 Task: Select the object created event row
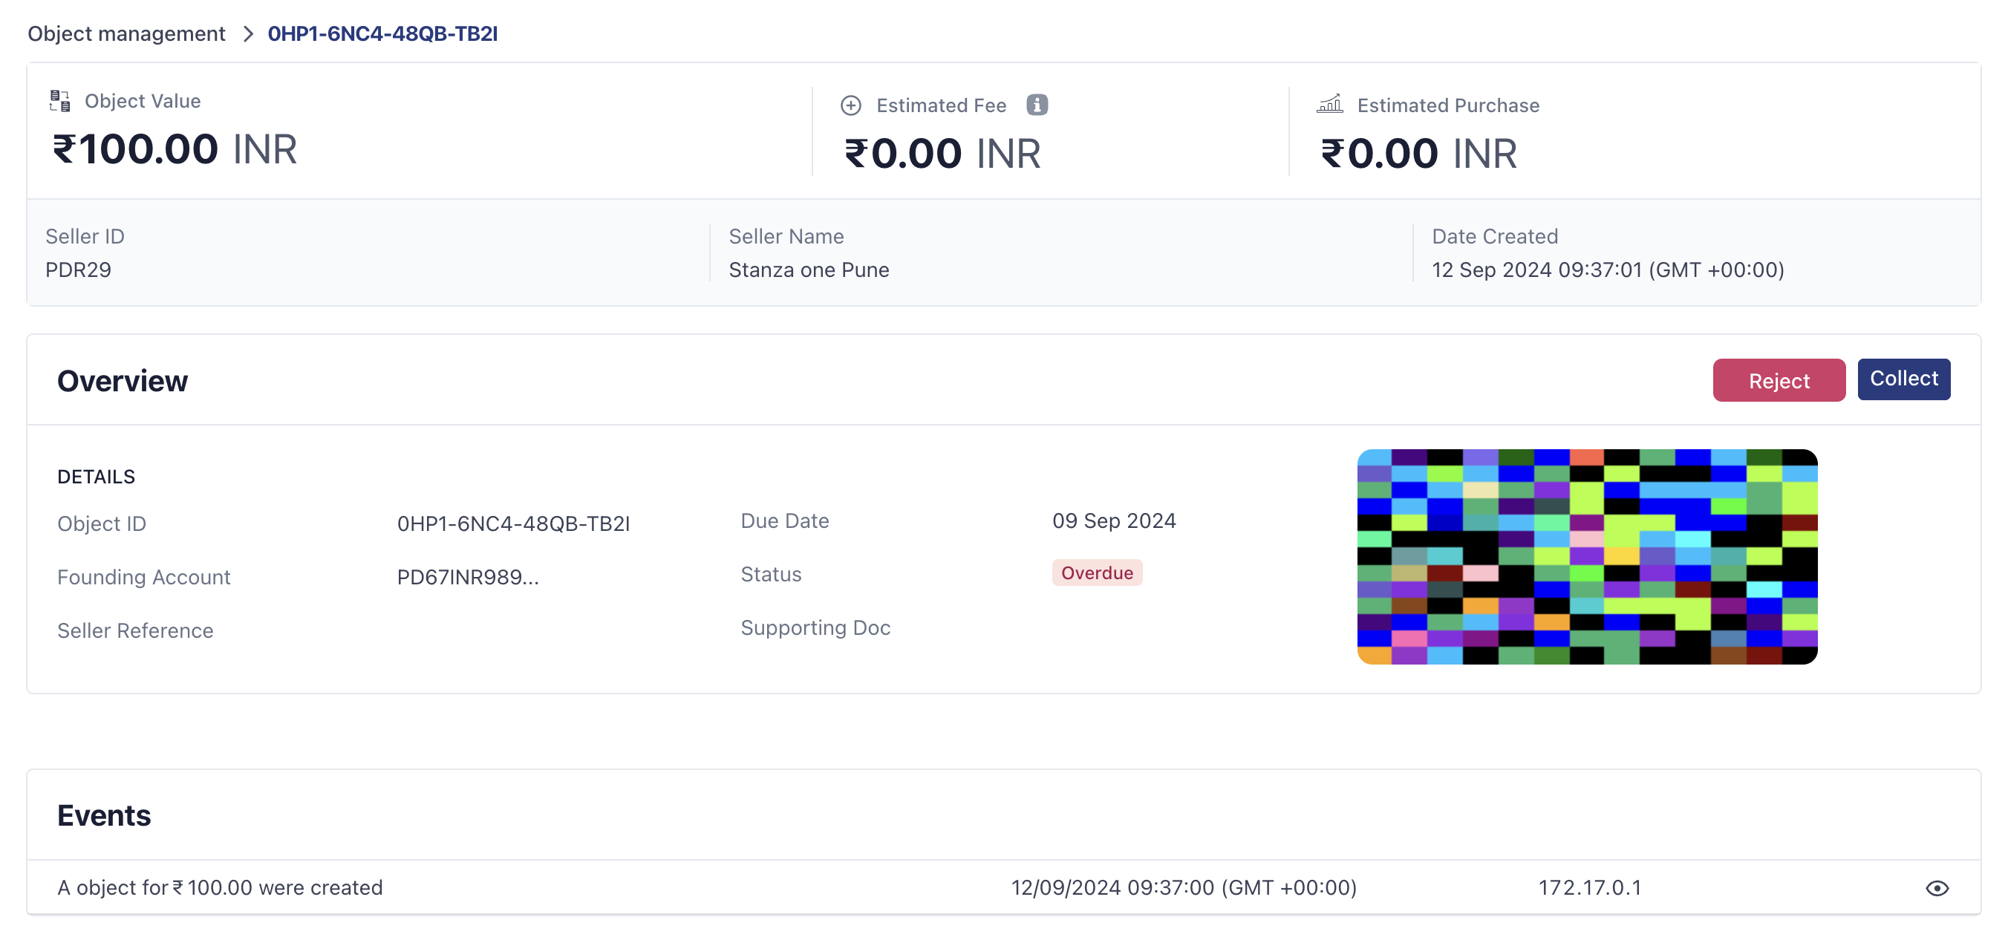220,887
